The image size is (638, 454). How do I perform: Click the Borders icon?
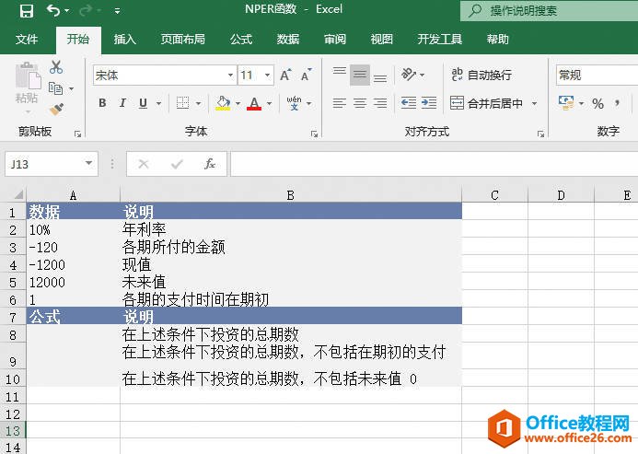pyautogui.click(x=182, y=103)
